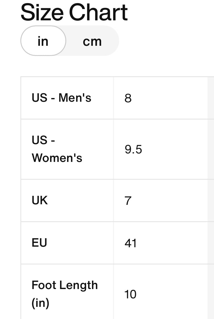Click the word Women's in row label
214x319 pixels.
pyautogui.click(x=57, y=158)
